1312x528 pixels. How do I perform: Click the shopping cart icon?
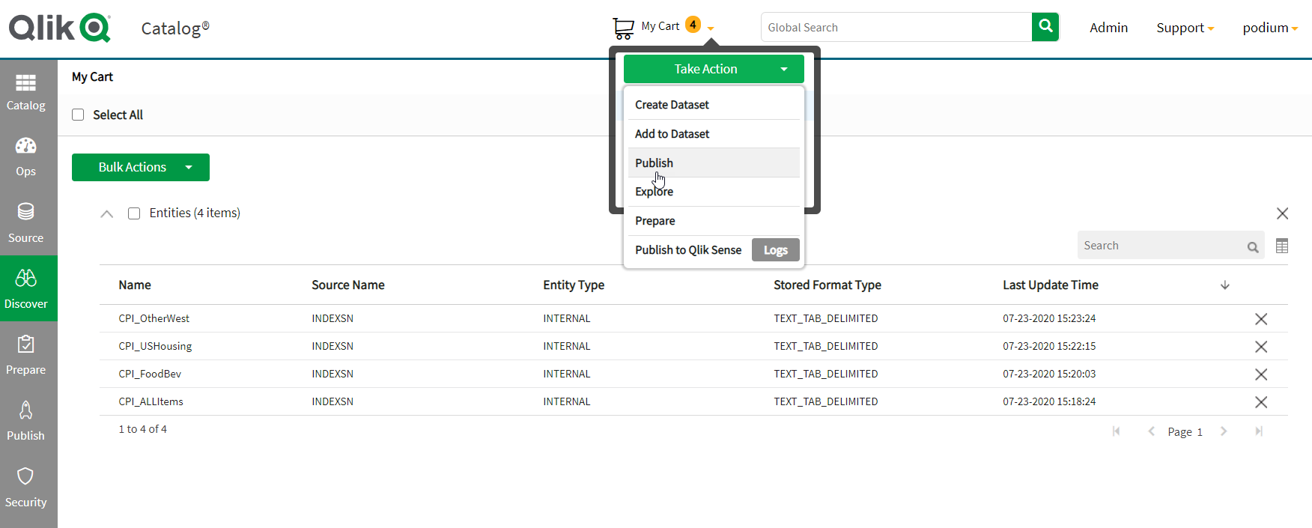point(623,28)
